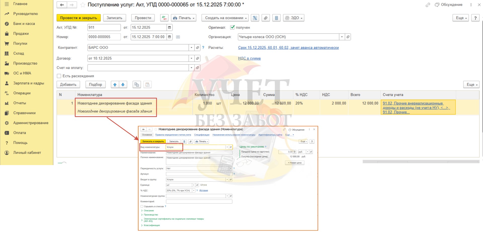Image resolution: width=483 pixels, height=232 pixels.
Task: Expand the Контрагент dropdown list
Action: (191, 48)
